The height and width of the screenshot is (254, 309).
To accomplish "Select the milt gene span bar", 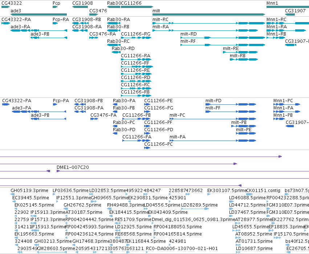I will (x=209, y=14).
